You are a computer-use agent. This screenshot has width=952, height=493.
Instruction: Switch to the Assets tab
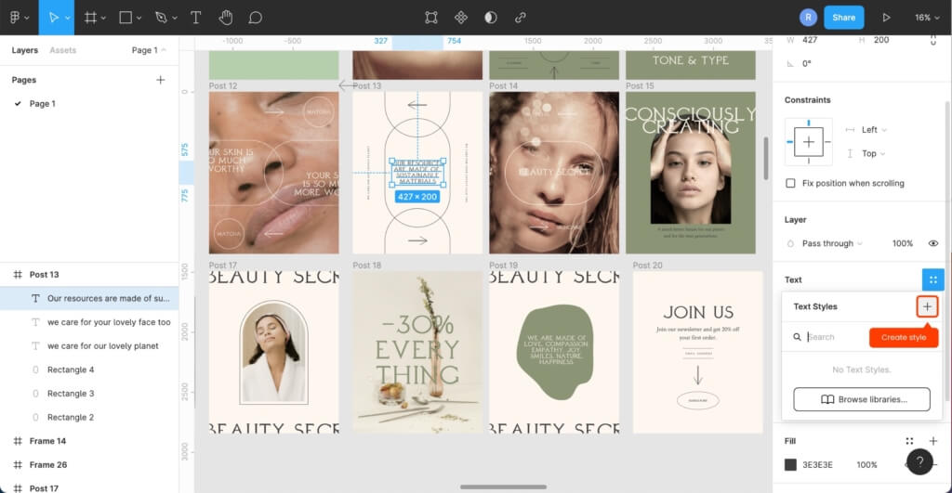[x=63, y=50]
